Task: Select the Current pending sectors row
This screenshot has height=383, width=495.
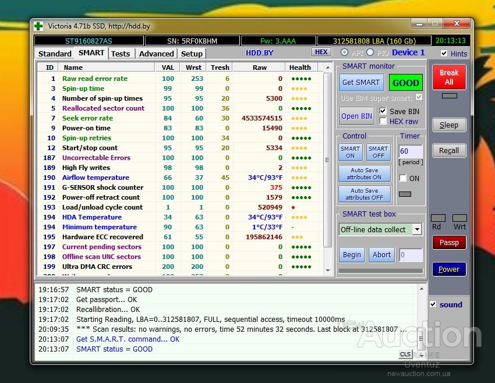Action: (x=179, y=247)
